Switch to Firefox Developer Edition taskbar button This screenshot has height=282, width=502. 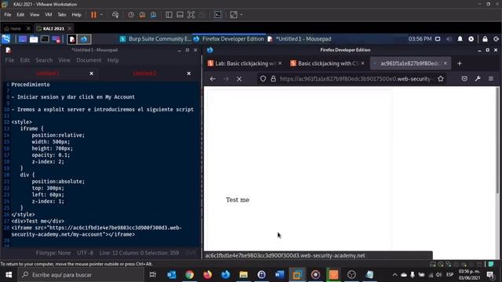[x=228, y=39]
